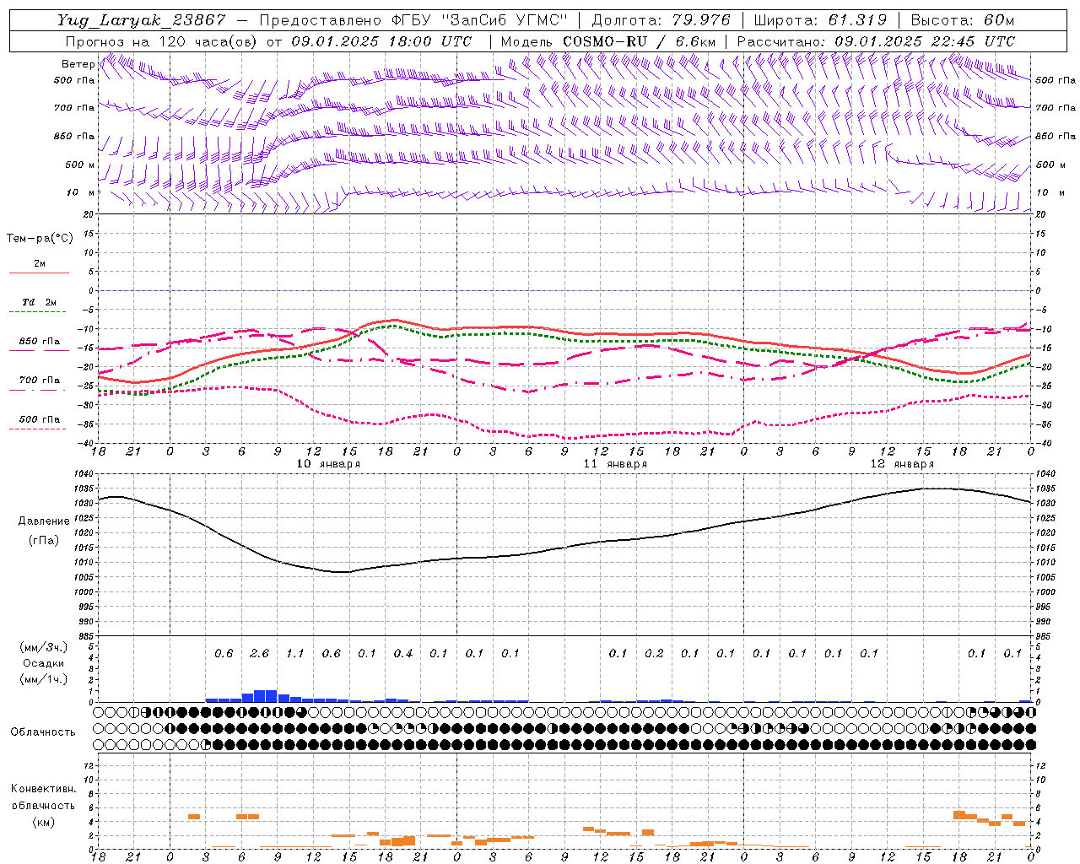Viewport: 1080px width, 864px height.
Task: Click the '(гПа)' unit under Давление
Action: tap(44, 540)
